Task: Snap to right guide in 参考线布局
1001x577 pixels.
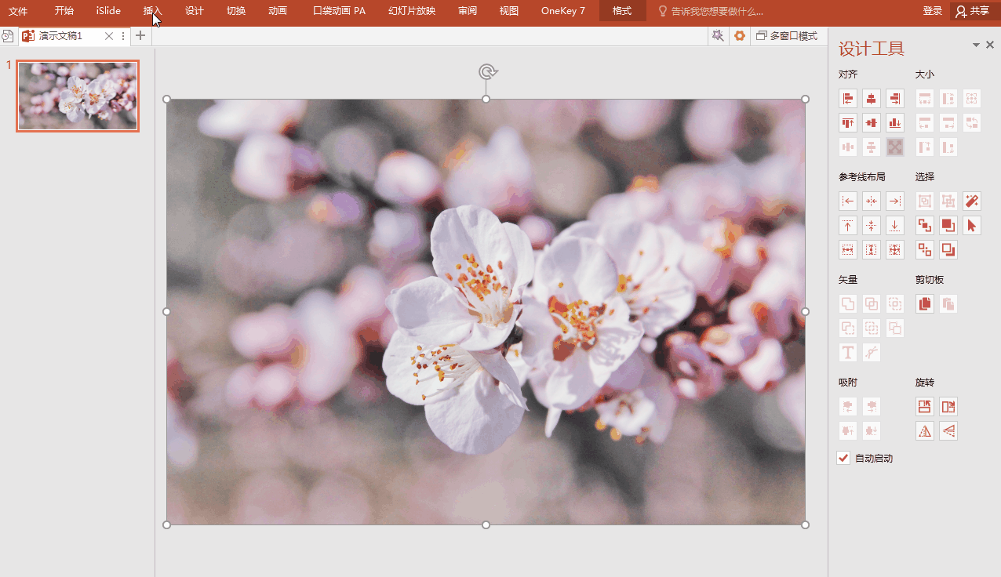Action: [895, 201]
